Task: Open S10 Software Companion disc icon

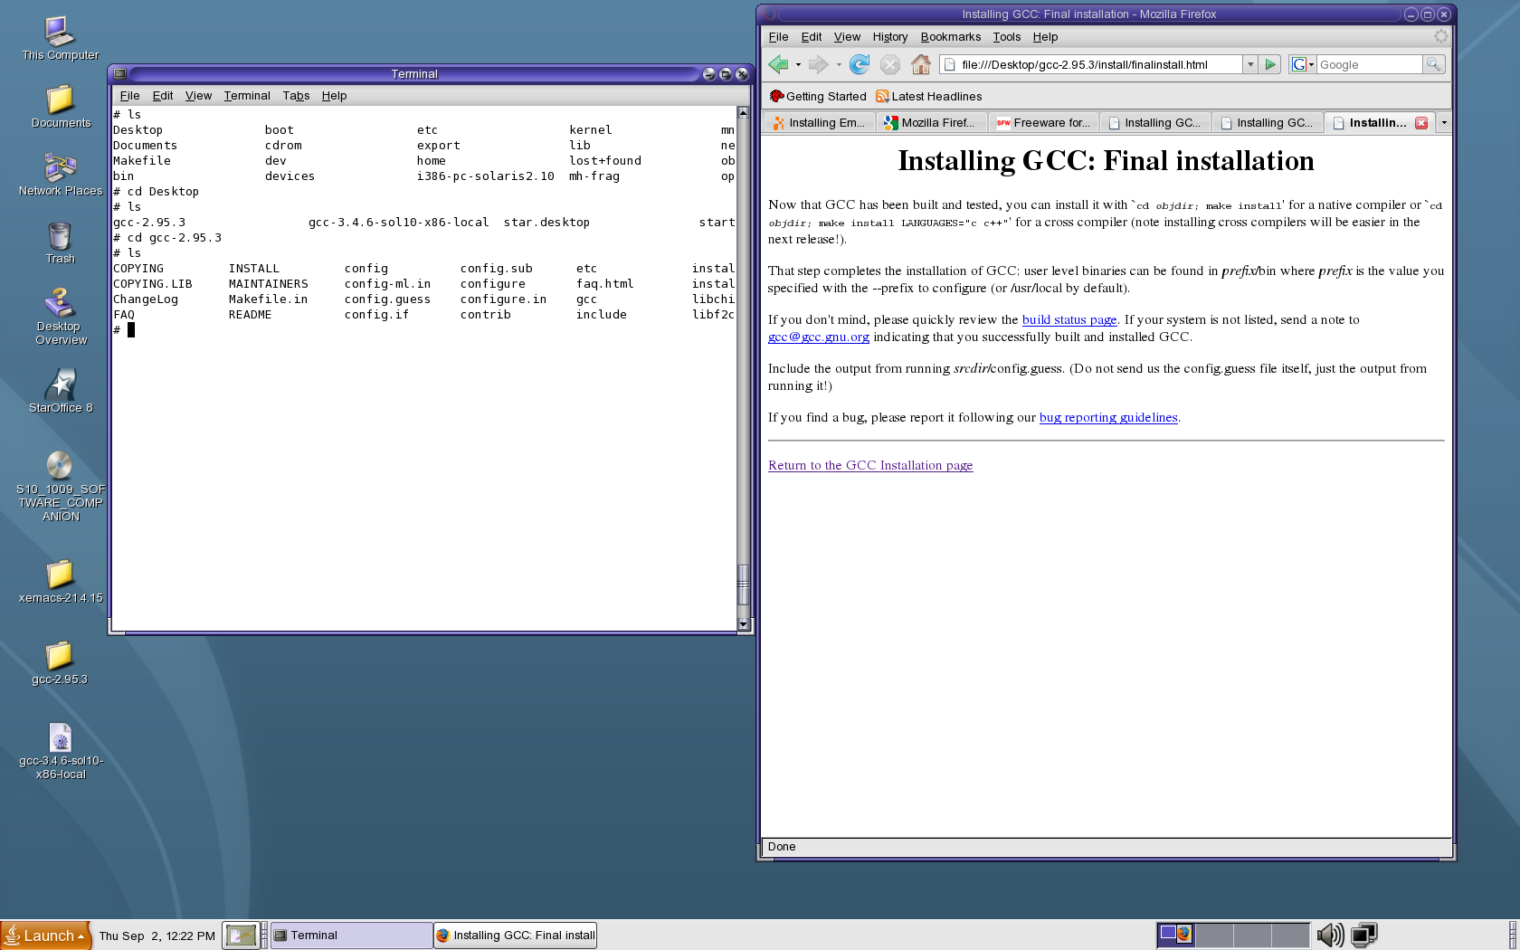Action: pyautogui.click(x=61, y=487)
